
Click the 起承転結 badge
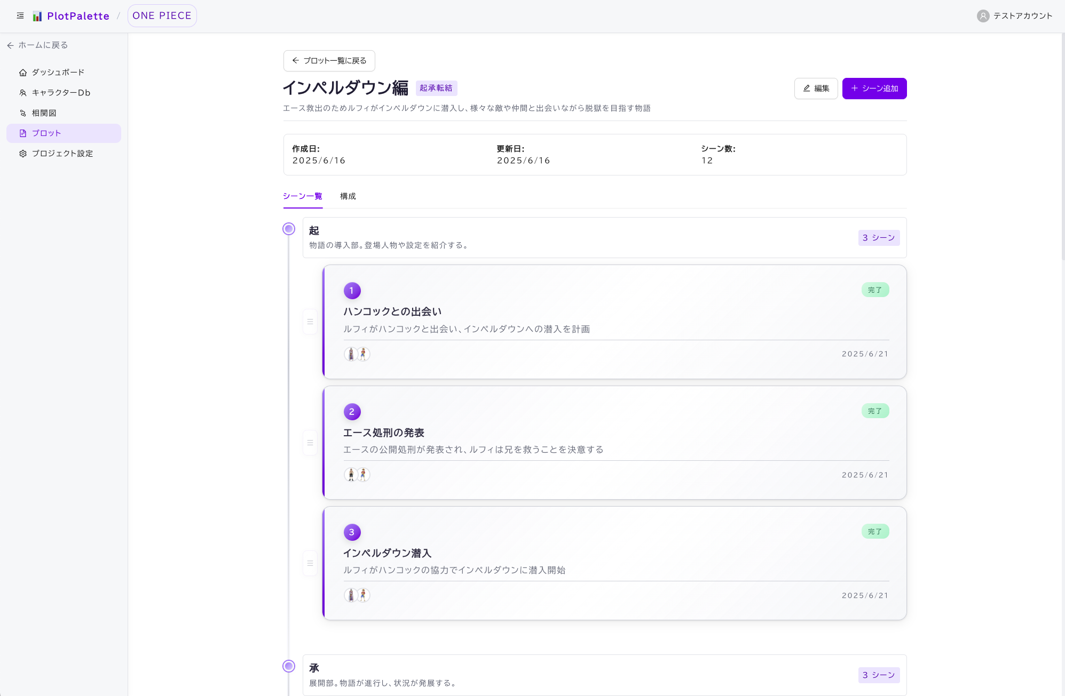(x=436, y=88)
